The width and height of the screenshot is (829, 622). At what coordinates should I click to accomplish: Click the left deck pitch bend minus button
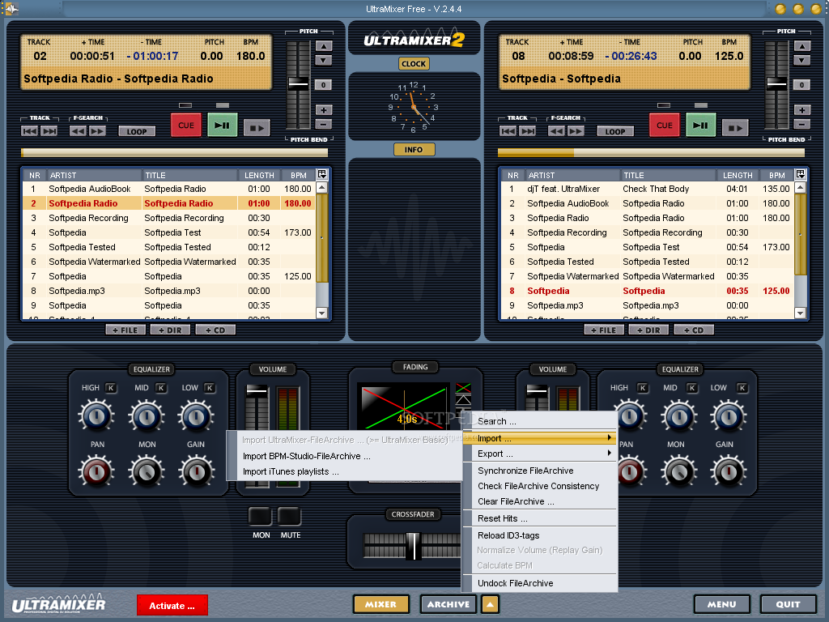click(324, 124)
